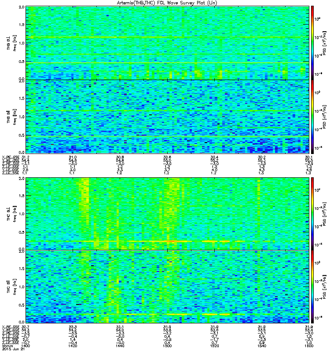Screen dimensions: 330x352
Task: Click the 'PSD [nT²/Hz]' label of THB B⊥ color bar
Action: 325,43
